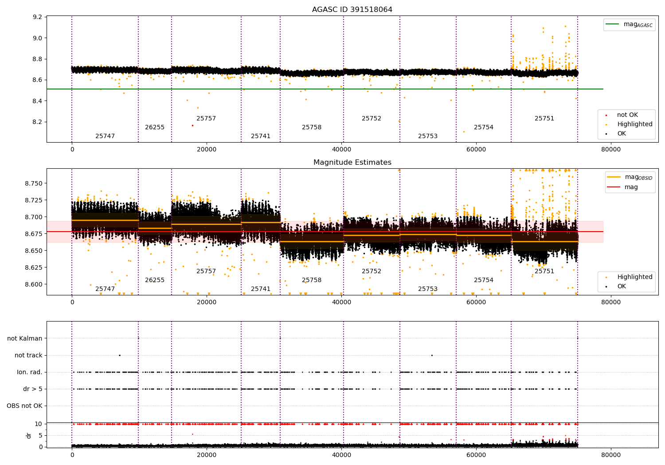Select the mag OBSID legend entry
Screen dimensions: 665x465
point(630,177)
